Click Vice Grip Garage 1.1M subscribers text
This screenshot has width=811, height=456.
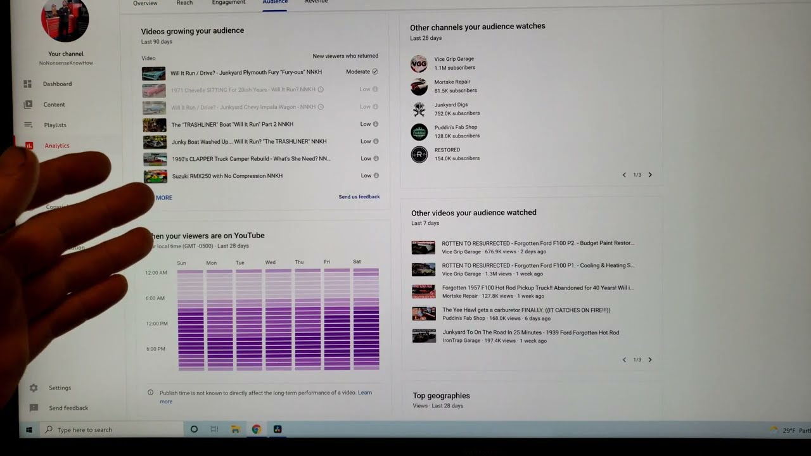pyautogui.click(x=455, y=68)
